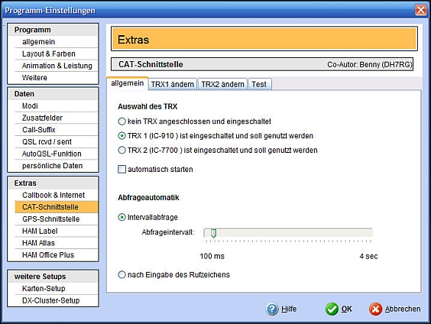Click the red Abbrechen cross icon

coord(375,309)
